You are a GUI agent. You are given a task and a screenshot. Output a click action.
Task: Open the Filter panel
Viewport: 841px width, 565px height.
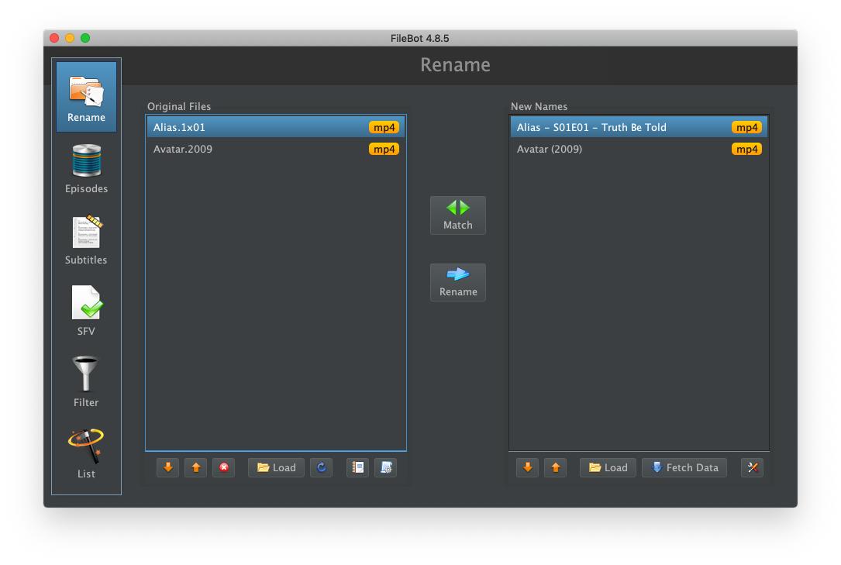[86, 382]
